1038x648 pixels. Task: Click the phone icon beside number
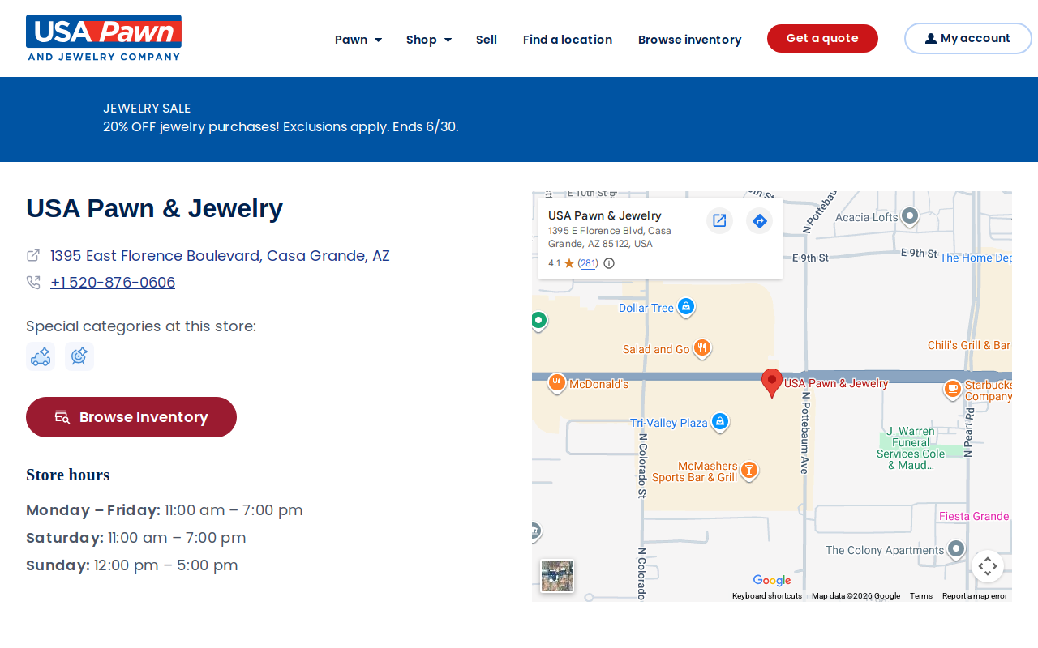[33, 283]
